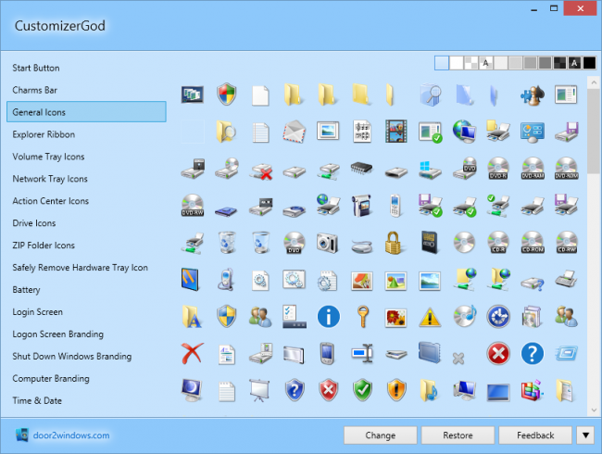Click the camcorder device icon
602x454 pixels.
coord(361,205)
